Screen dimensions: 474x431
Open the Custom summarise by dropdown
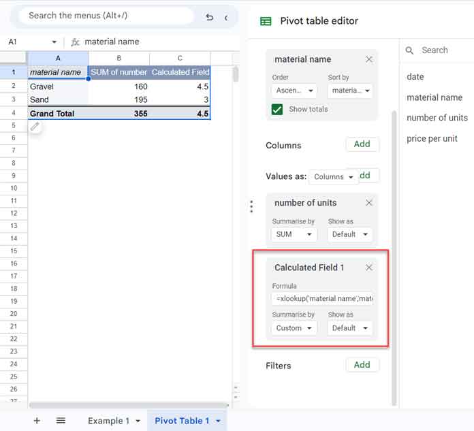(294, 328)
